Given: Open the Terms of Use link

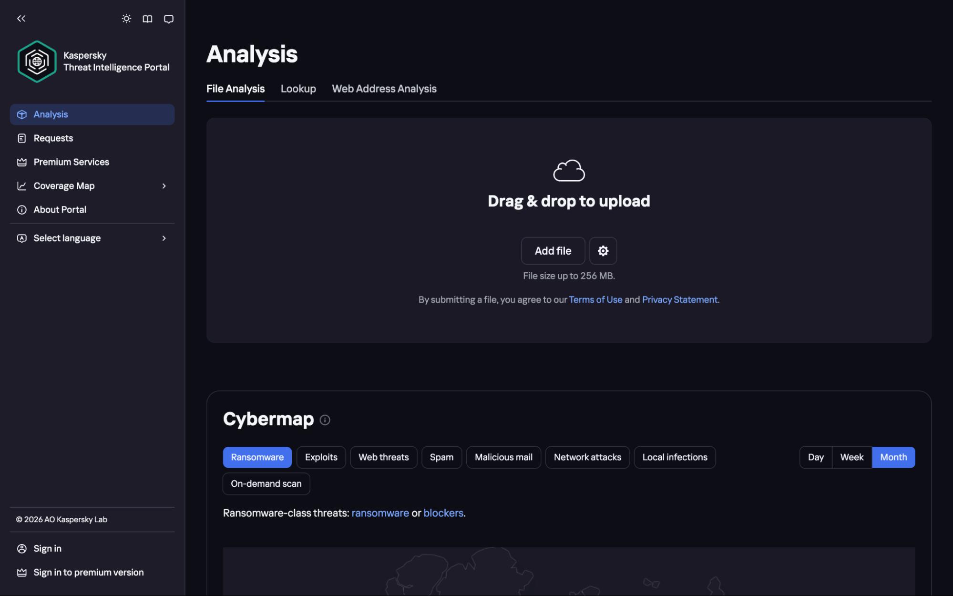Looking at the screenshot, I should 595,299.
